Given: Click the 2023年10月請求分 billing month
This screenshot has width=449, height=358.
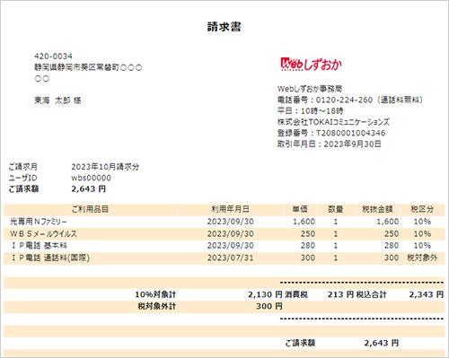Looking at the screenshot, I should coord(105,167).
